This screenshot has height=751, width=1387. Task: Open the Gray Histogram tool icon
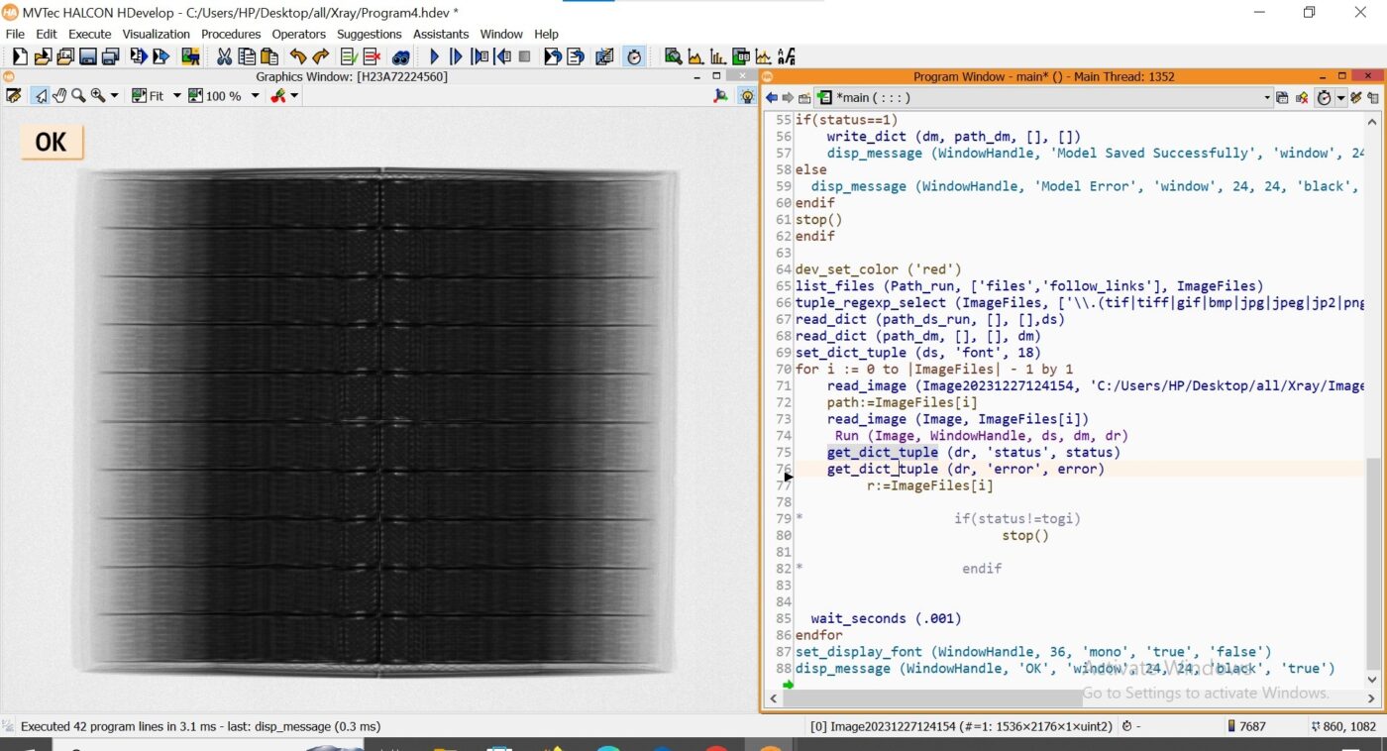pyautogui.click(x=695, y=56)
